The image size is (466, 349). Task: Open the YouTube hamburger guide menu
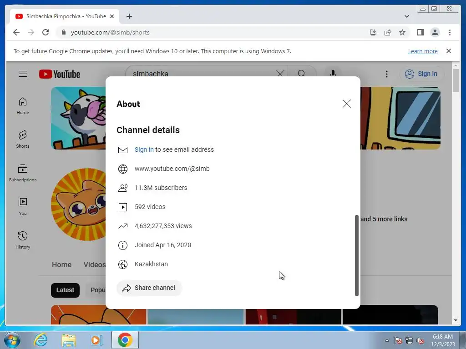pos(23,74)
